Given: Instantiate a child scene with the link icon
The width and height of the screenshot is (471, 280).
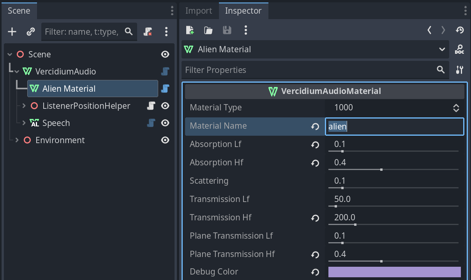Looking at the screenshot, I should coord(31,32).
